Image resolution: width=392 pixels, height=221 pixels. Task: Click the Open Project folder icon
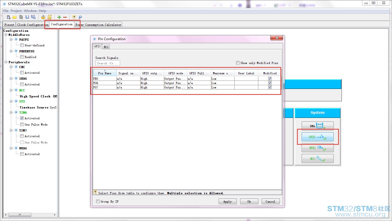click(15, 17)
